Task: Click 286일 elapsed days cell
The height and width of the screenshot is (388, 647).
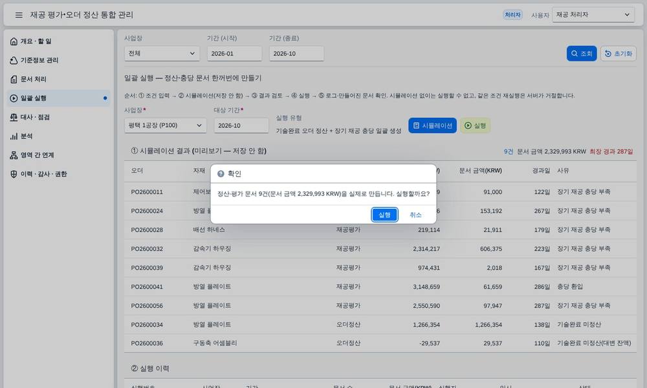Action: point(542,286)
